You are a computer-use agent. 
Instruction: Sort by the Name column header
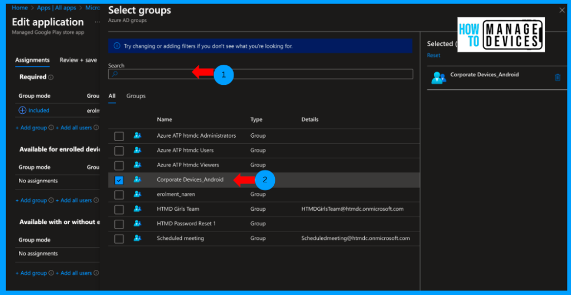pyautogui.click(x=164, y=119)
